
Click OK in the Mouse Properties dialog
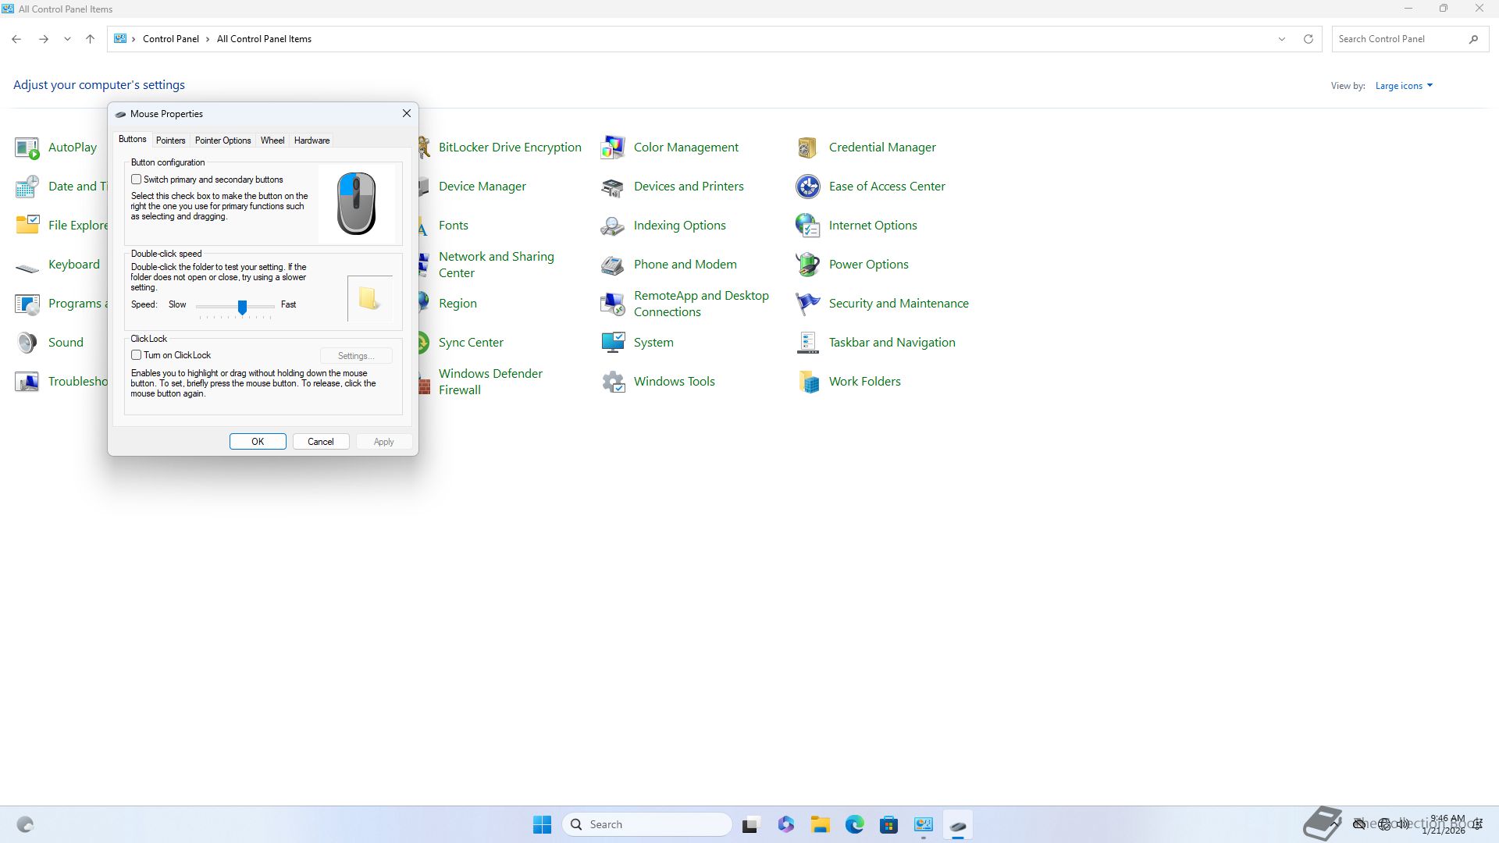[x=258, y=442]
